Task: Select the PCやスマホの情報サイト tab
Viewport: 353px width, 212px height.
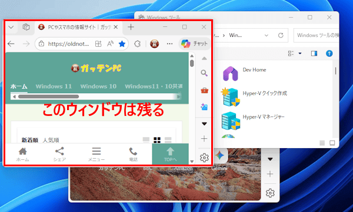Action: (x=76, y=28)
